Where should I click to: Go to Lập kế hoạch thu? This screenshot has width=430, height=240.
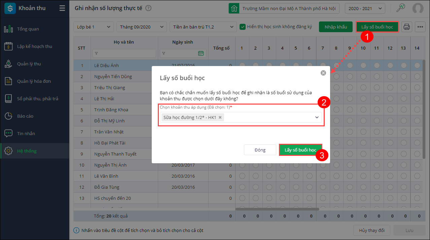(35, 46)
